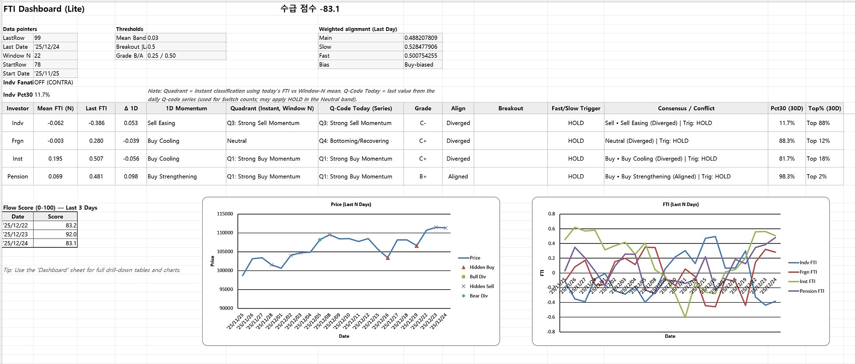Click the Hidden Buy red triangle legend marker

[464, 267]
